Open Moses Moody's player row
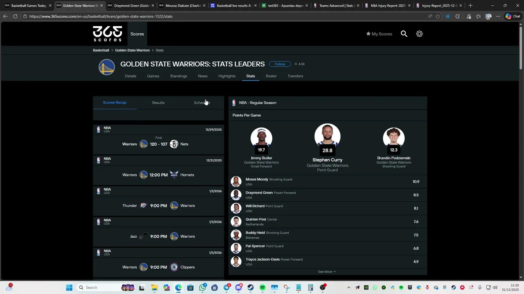Image resolution: width=524 pixels, height=294 pixels. click(x=327, y=182)
